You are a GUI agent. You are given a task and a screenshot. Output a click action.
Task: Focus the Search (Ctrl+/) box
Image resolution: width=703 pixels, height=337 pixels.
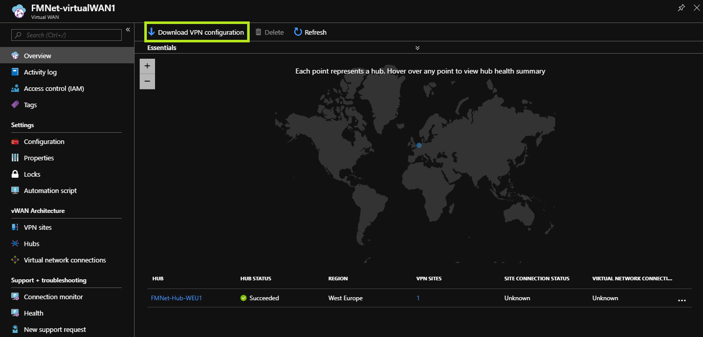pyautogui.click(x=67, y=35)
